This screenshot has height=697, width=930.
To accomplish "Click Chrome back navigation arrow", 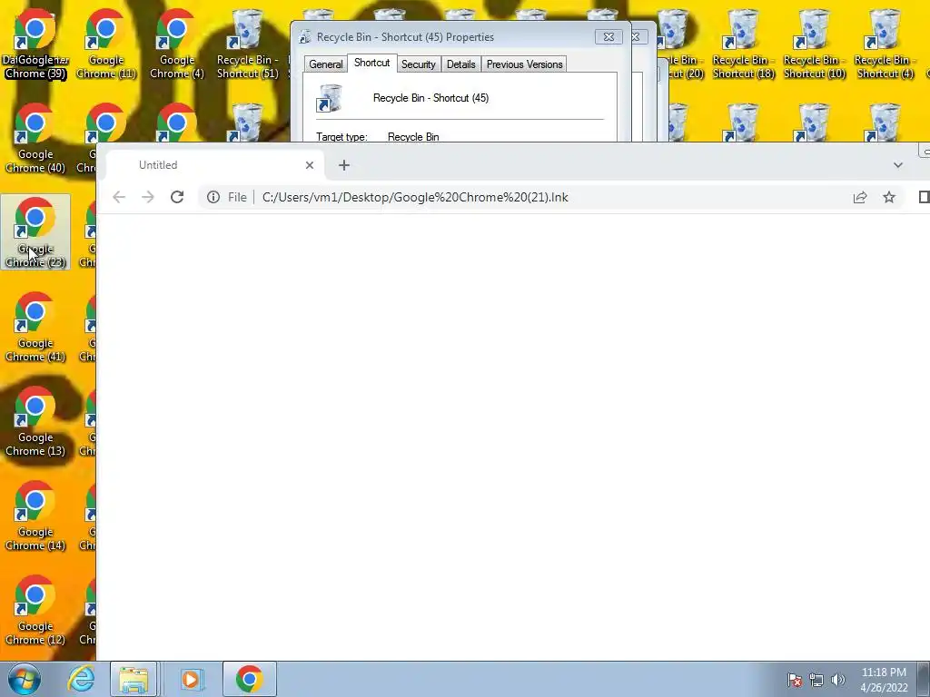I will click(x=119, y=197).
